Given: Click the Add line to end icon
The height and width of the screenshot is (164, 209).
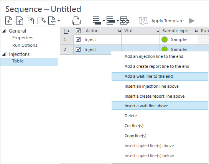Looking at the screenshot, I should pos(97,21).
